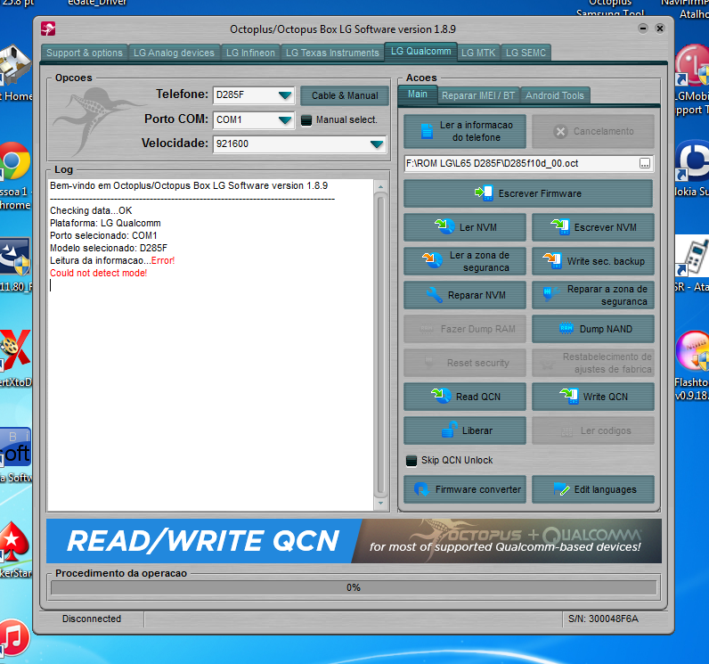Select the LG Qualcomm tab

[x=420, y=52]
